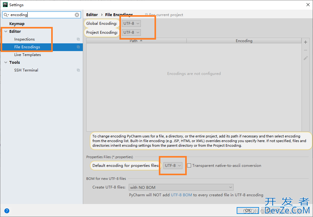The width and height of the screenshot is (313, 217).
Task: Select Live Templates under Editor
Action: coord(28,54)
